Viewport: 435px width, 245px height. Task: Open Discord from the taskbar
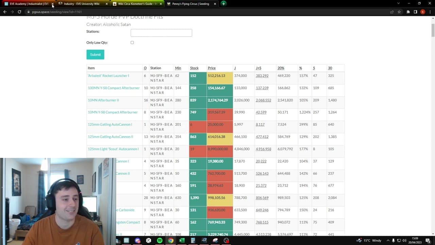click(x=138, y=241)
